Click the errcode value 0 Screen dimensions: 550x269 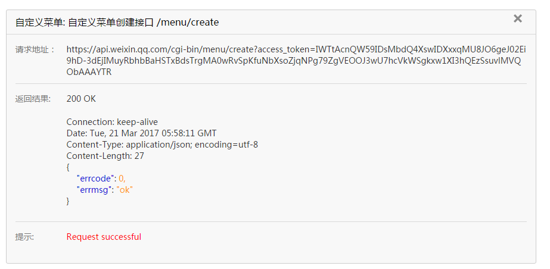122,179
